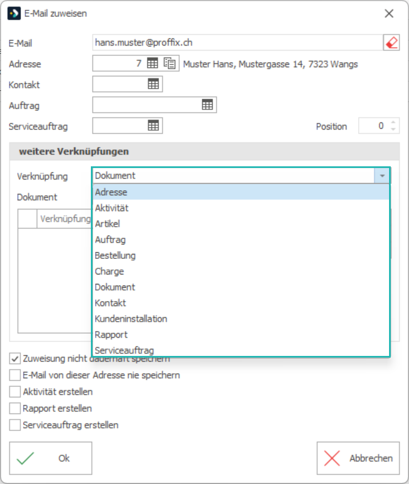Click the Proffix app logo in title bar
This screenshot has width=409, height=484.
click(14, 13)
